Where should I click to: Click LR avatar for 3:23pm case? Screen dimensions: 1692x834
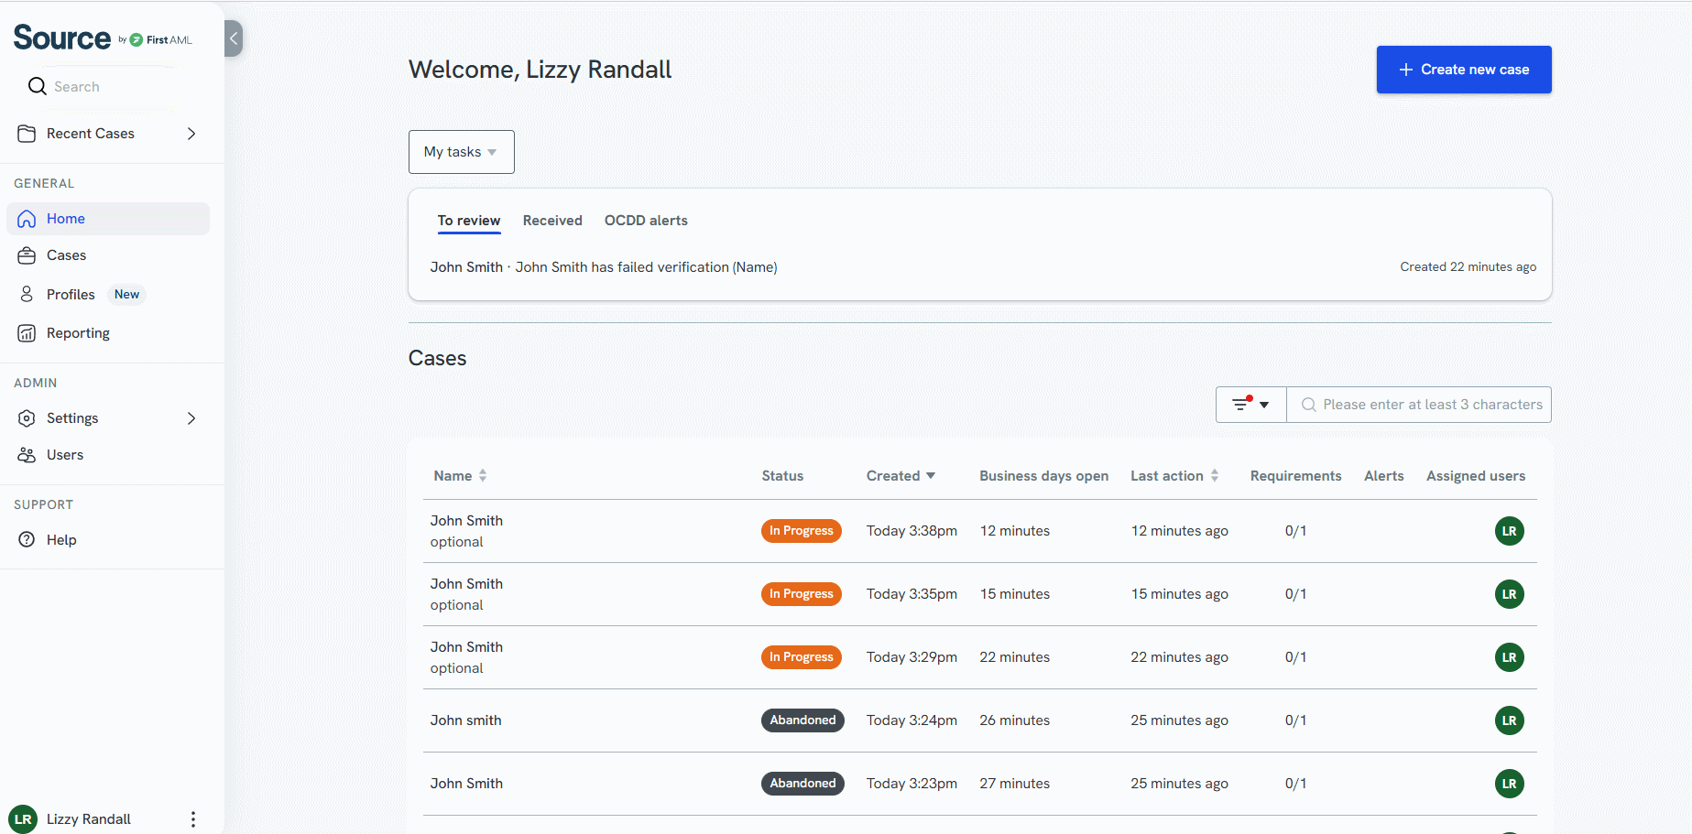coord(1509,784)
